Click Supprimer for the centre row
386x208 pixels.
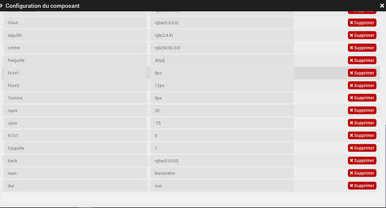(x=362, y=48)
